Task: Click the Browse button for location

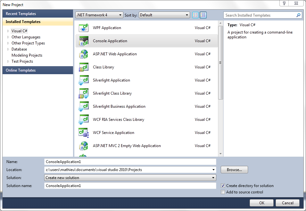Action: pyautogui.click(x=234, y=169)
